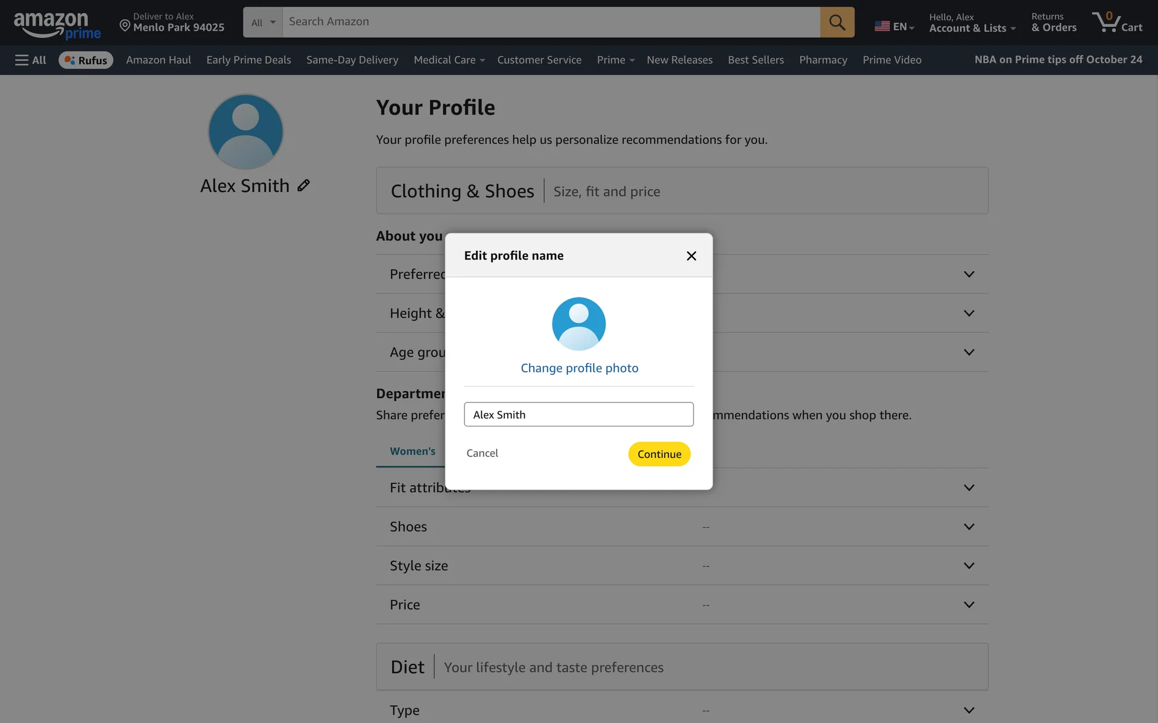
Task: Select the Women's department tab
Action: 413,451
